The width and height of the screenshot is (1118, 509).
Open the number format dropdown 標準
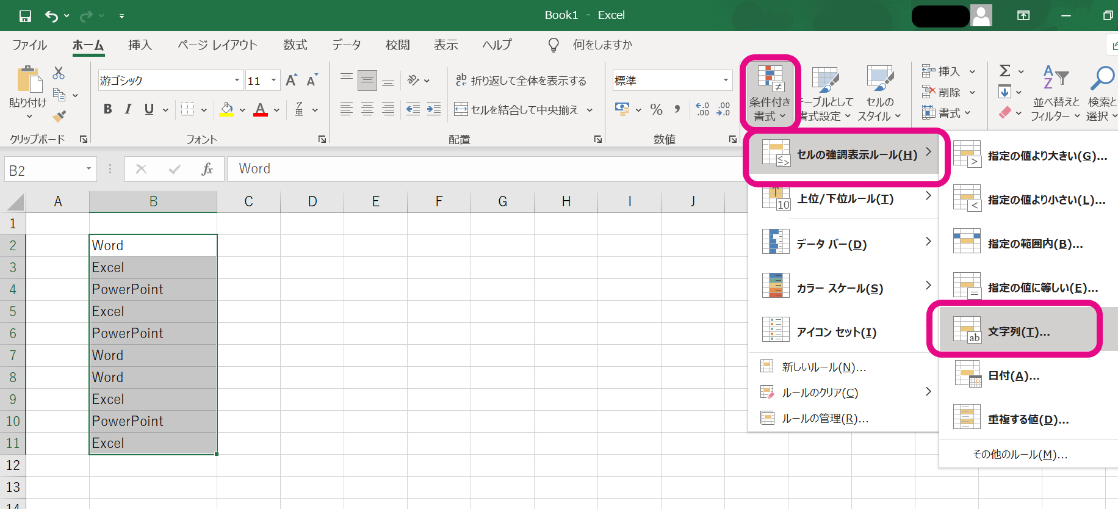point(726,80)
